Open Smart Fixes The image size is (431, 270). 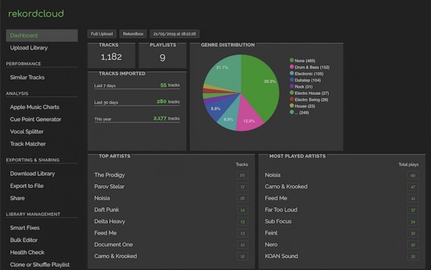pyautogui.click(x=25, y=228)
